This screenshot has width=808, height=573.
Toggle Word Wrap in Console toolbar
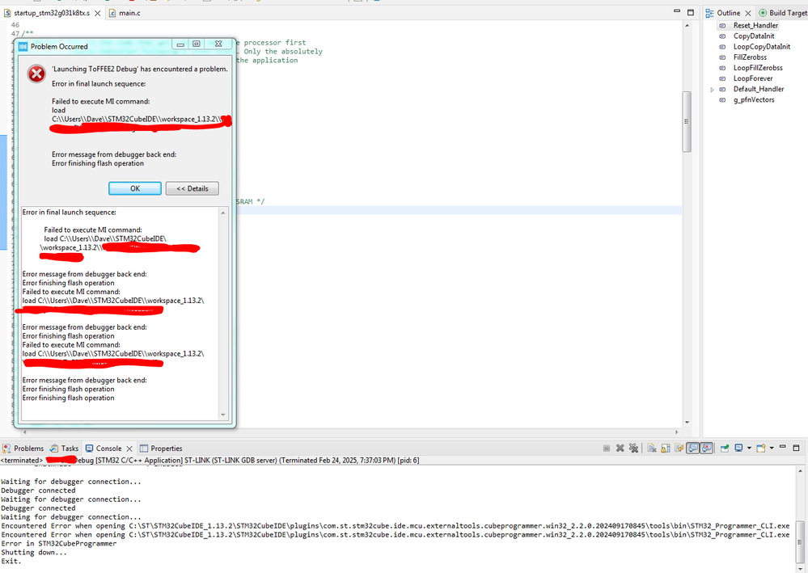[679, 448]
